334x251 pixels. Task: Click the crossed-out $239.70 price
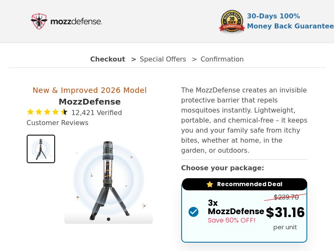[286, 197]
